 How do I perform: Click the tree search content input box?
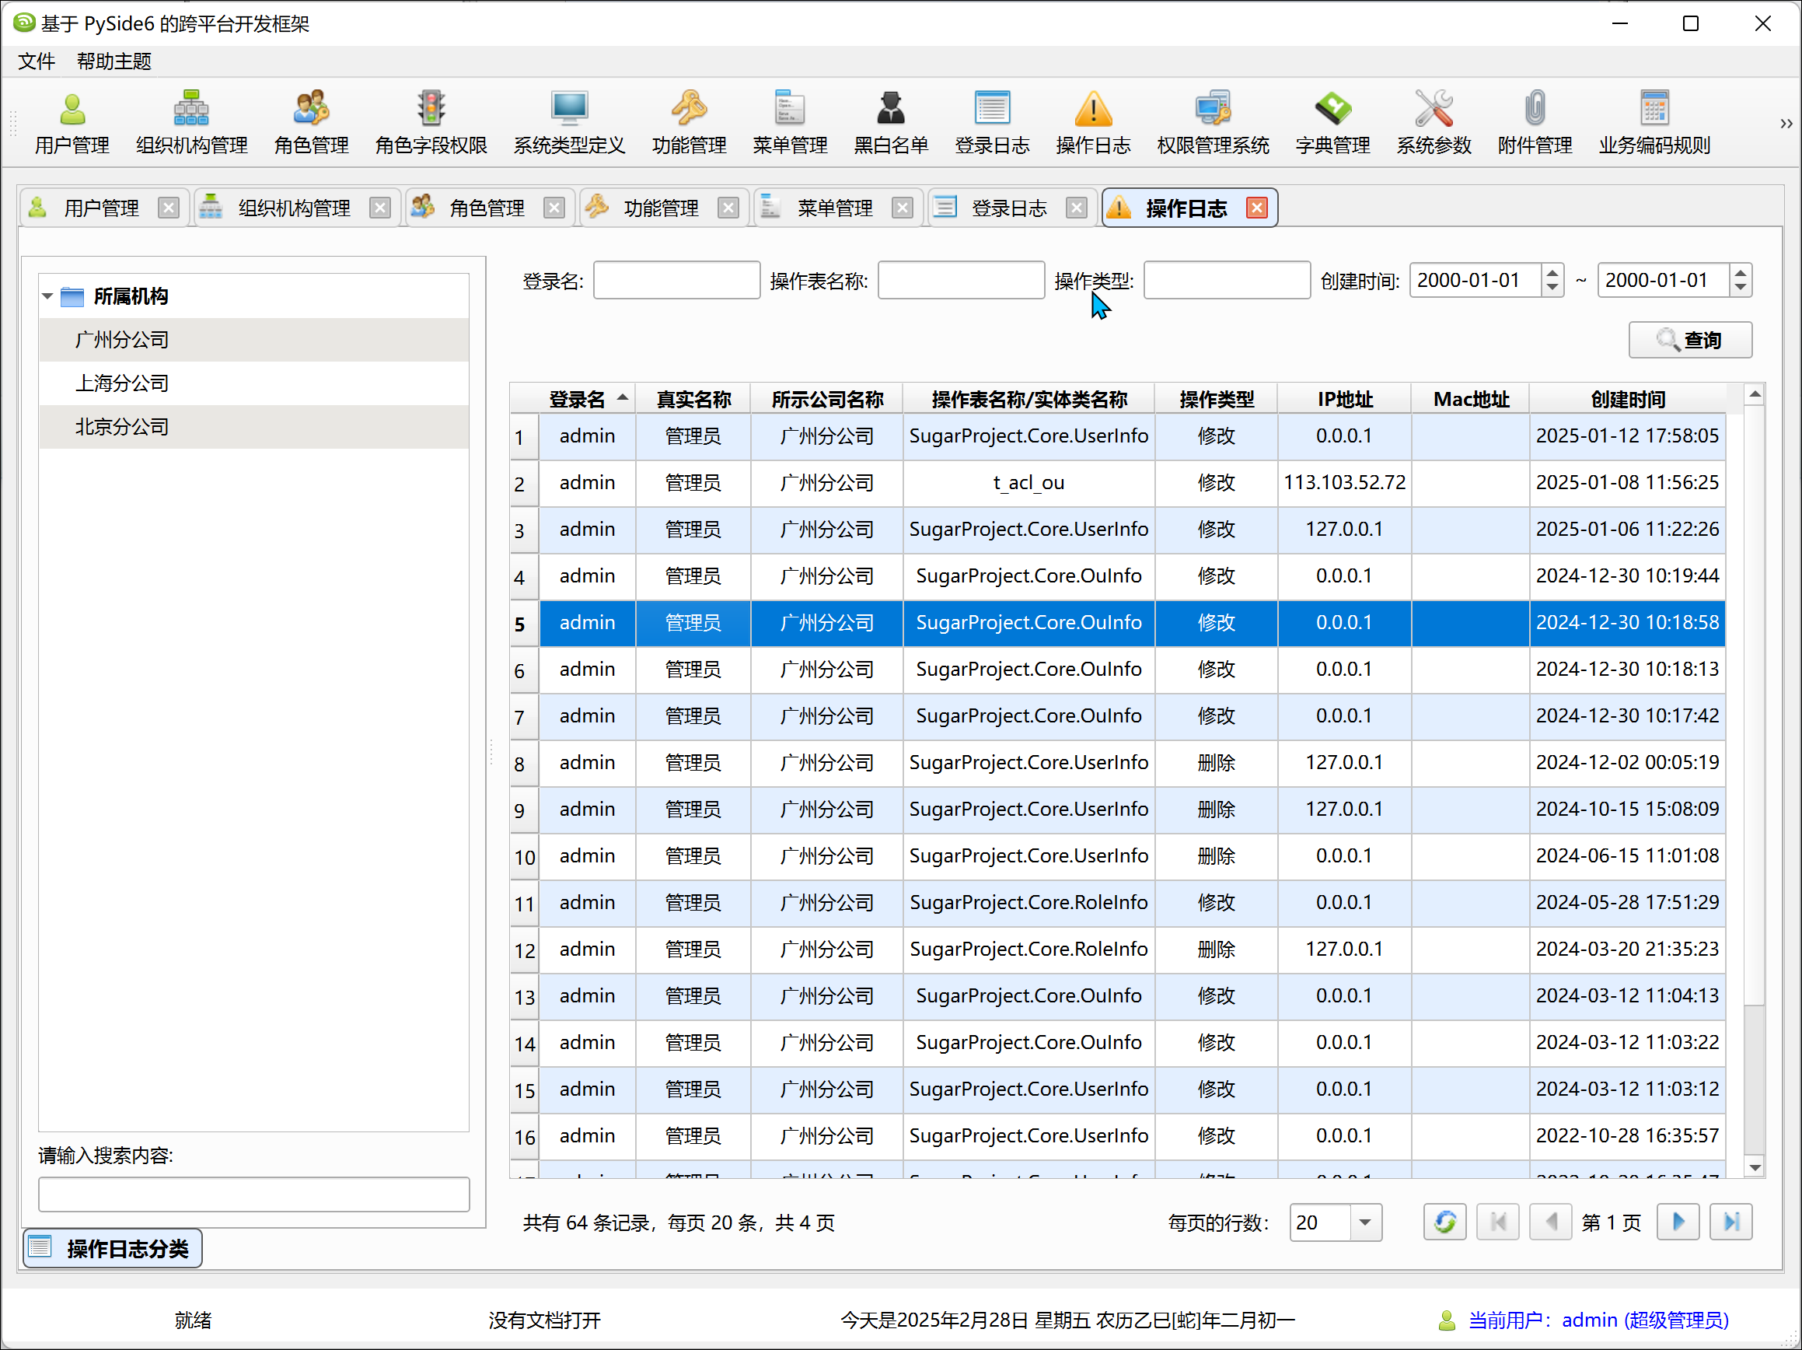(x=254, y=1194)
